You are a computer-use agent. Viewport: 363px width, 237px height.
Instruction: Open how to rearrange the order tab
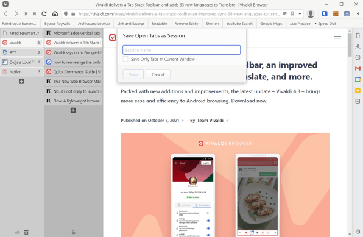73,62
